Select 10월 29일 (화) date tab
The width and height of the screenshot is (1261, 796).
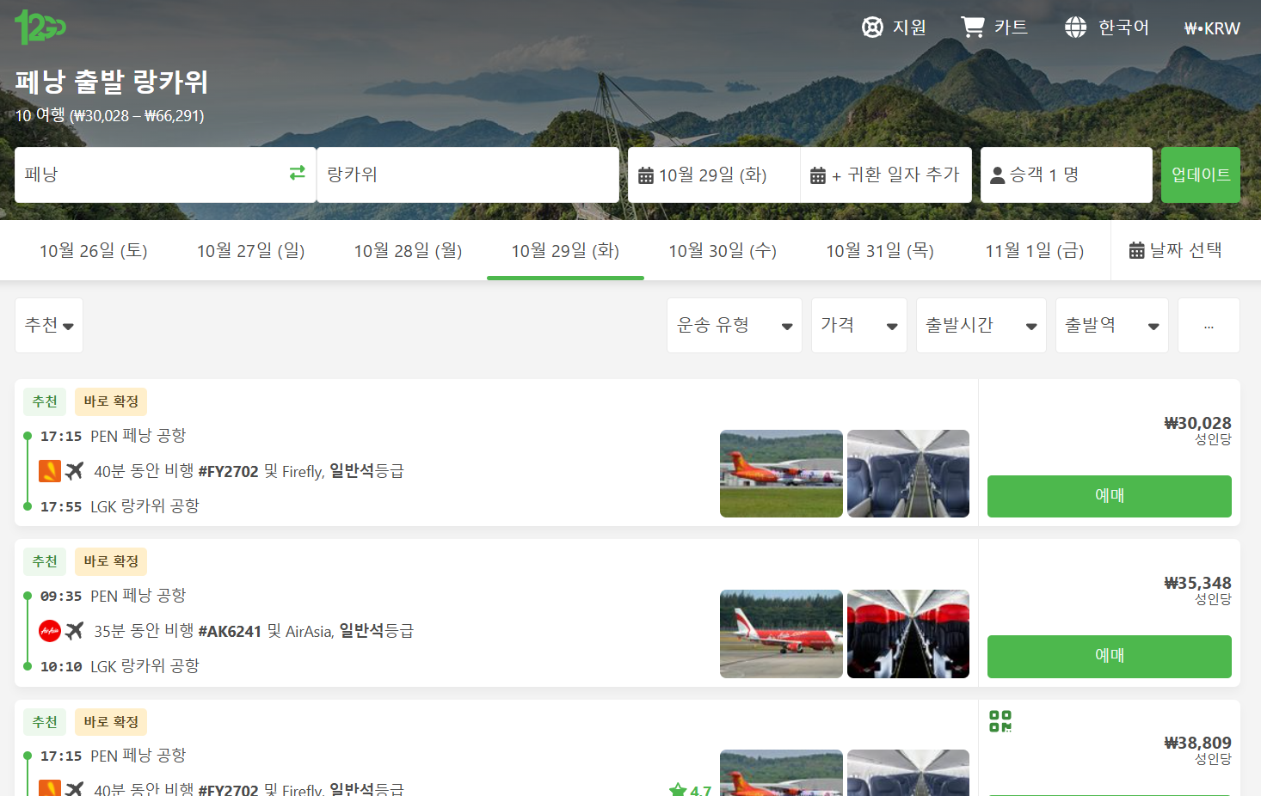click(x=565, y=250)
